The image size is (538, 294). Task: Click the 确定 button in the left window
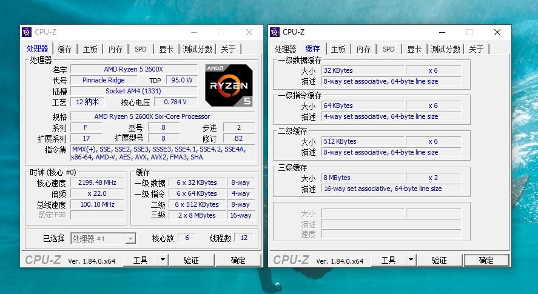(238, 260)
